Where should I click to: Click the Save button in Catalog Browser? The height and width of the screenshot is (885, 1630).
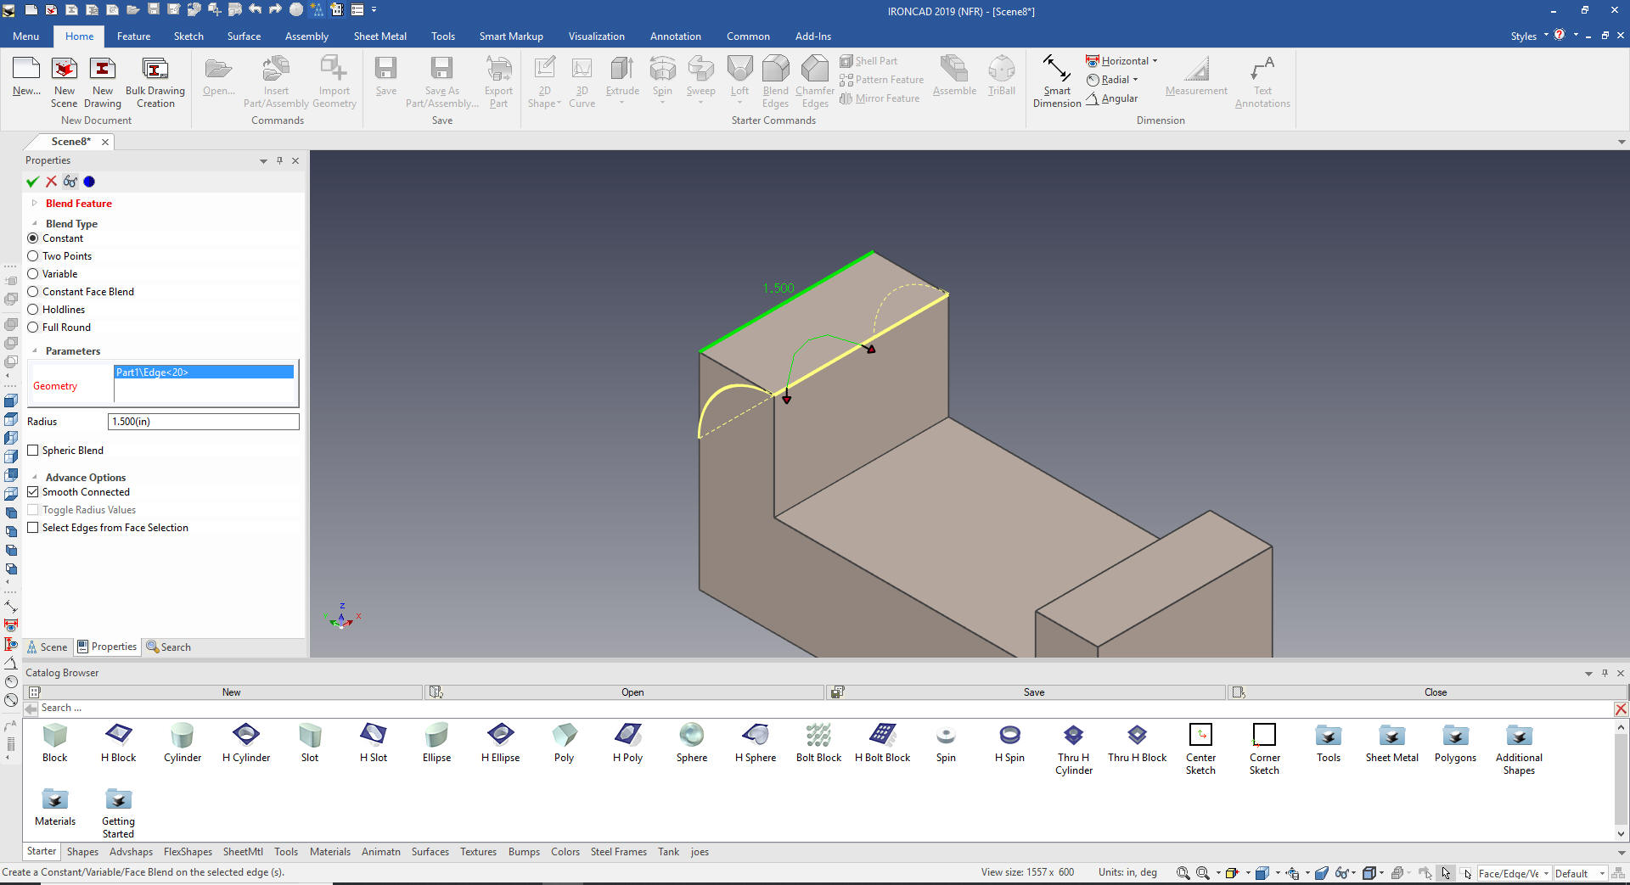1033,692
